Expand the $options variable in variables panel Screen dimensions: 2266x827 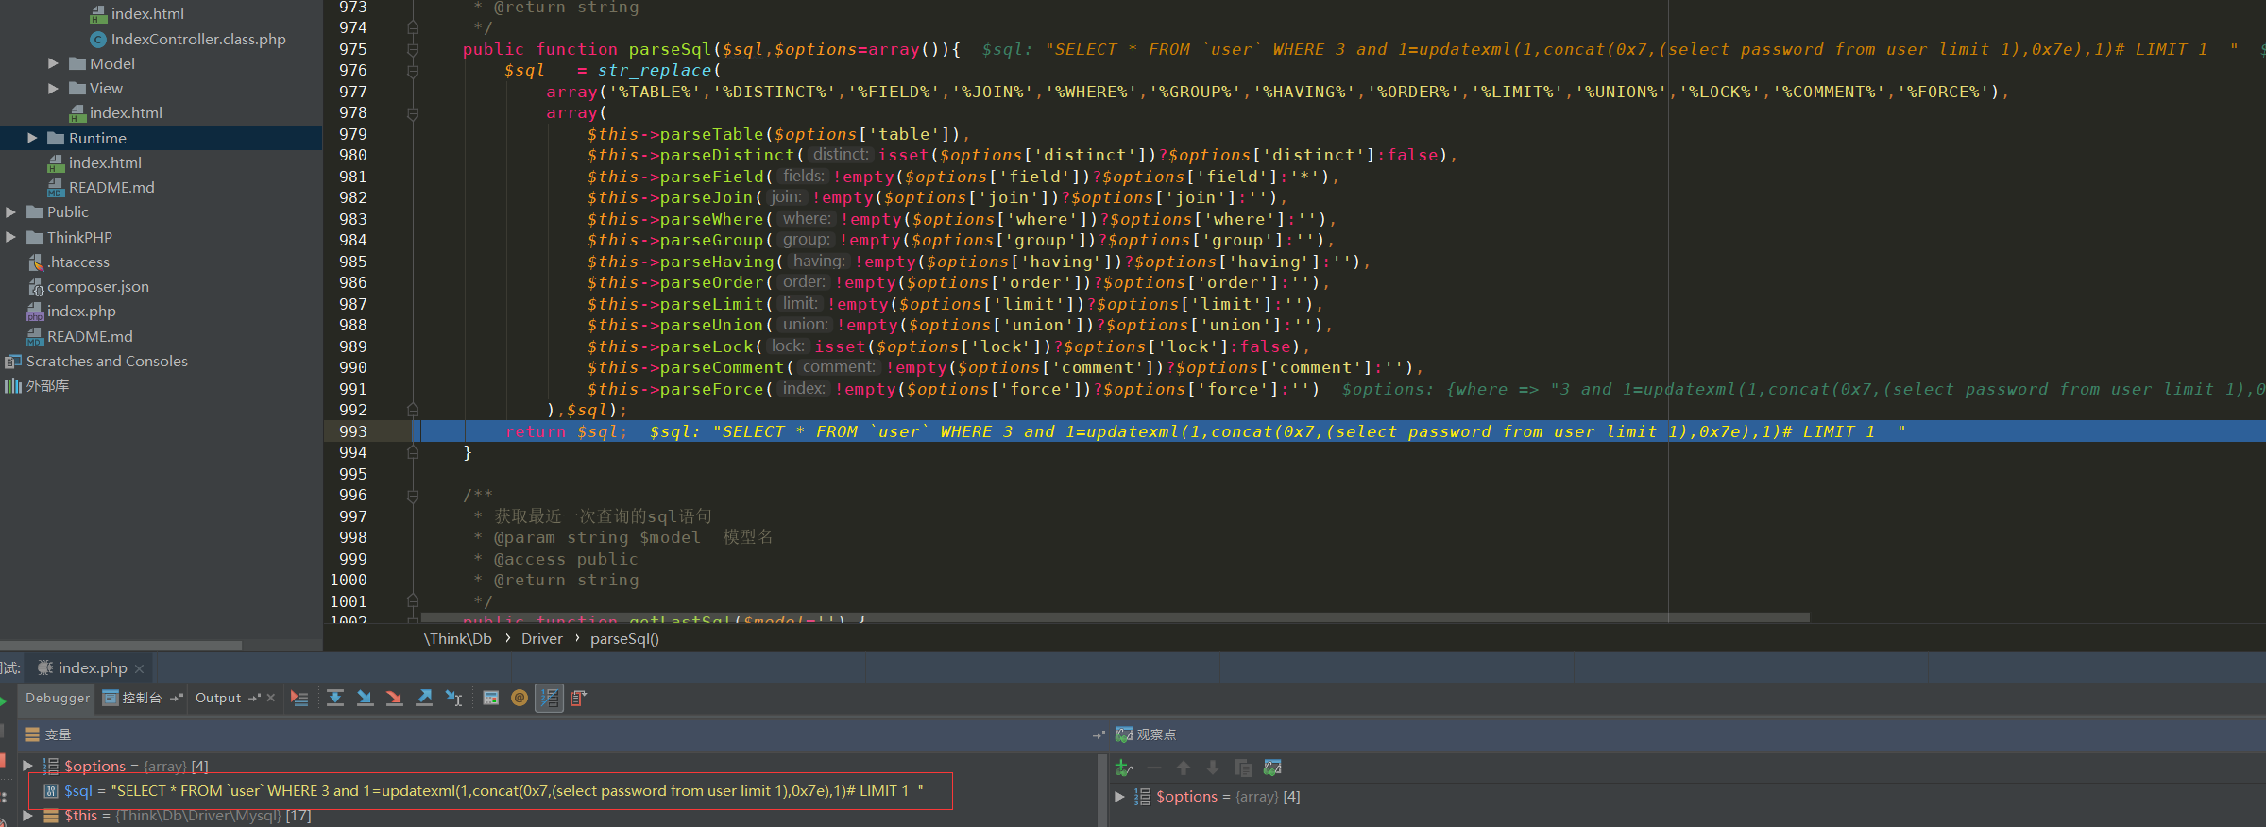[27, 766]
